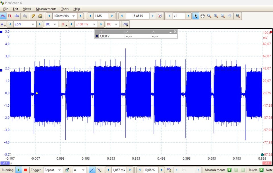Open the Measurements menu
This screenshot has width=273, height=173.
pos(46,9)
